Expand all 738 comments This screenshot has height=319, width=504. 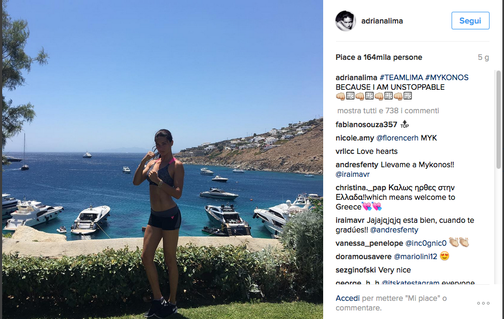(x=388, y=111)
